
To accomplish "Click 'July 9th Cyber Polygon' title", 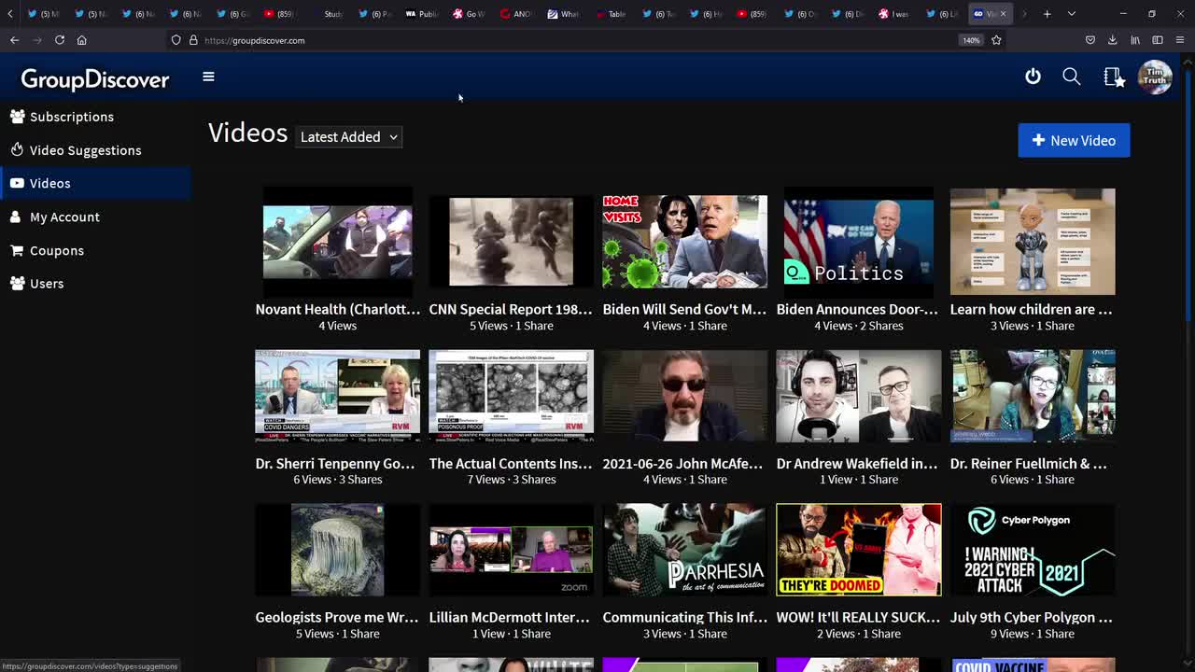I will coord(1032,618).
